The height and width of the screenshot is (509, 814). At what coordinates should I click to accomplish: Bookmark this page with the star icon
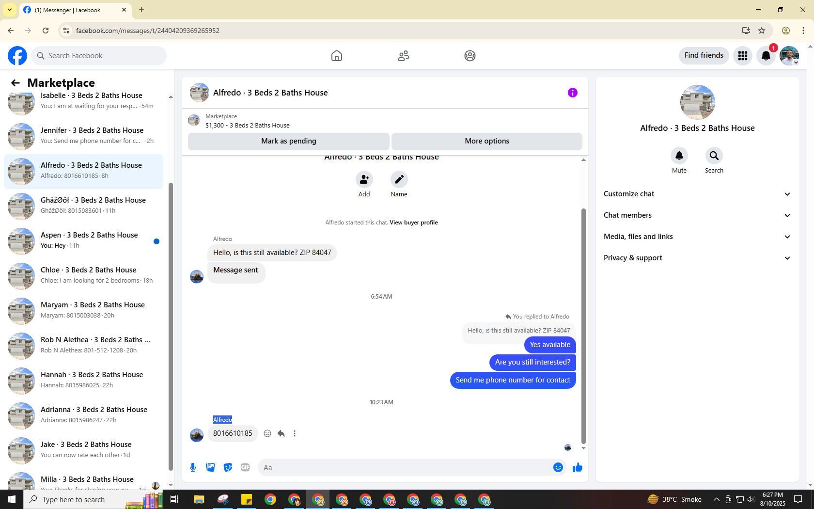[762, 31]
